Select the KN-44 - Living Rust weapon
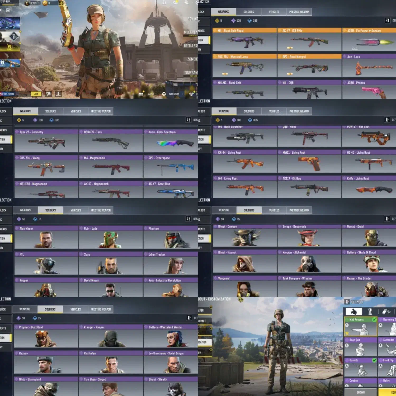This screenshot has height=396, width=396. 245,162
